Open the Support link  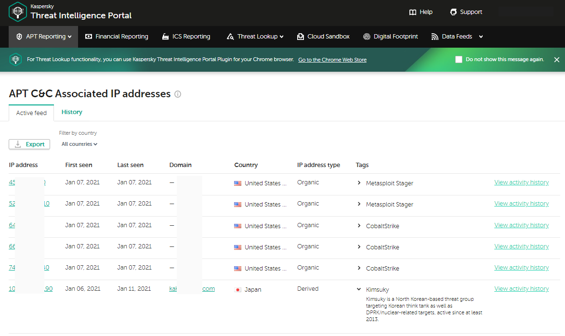(466, 12)
